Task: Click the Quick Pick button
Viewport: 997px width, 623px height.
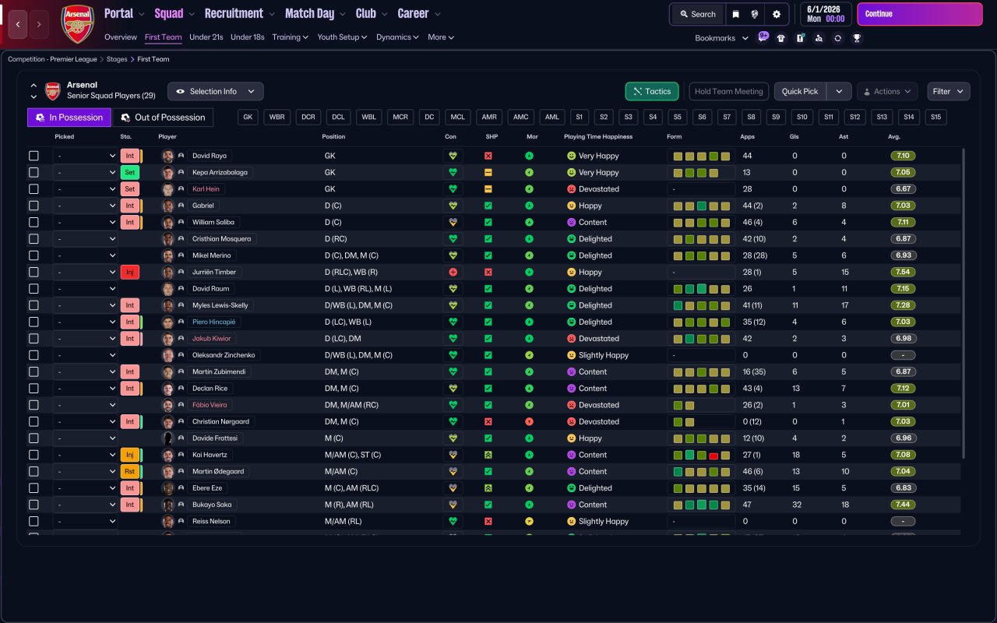Action: [800, 91]
